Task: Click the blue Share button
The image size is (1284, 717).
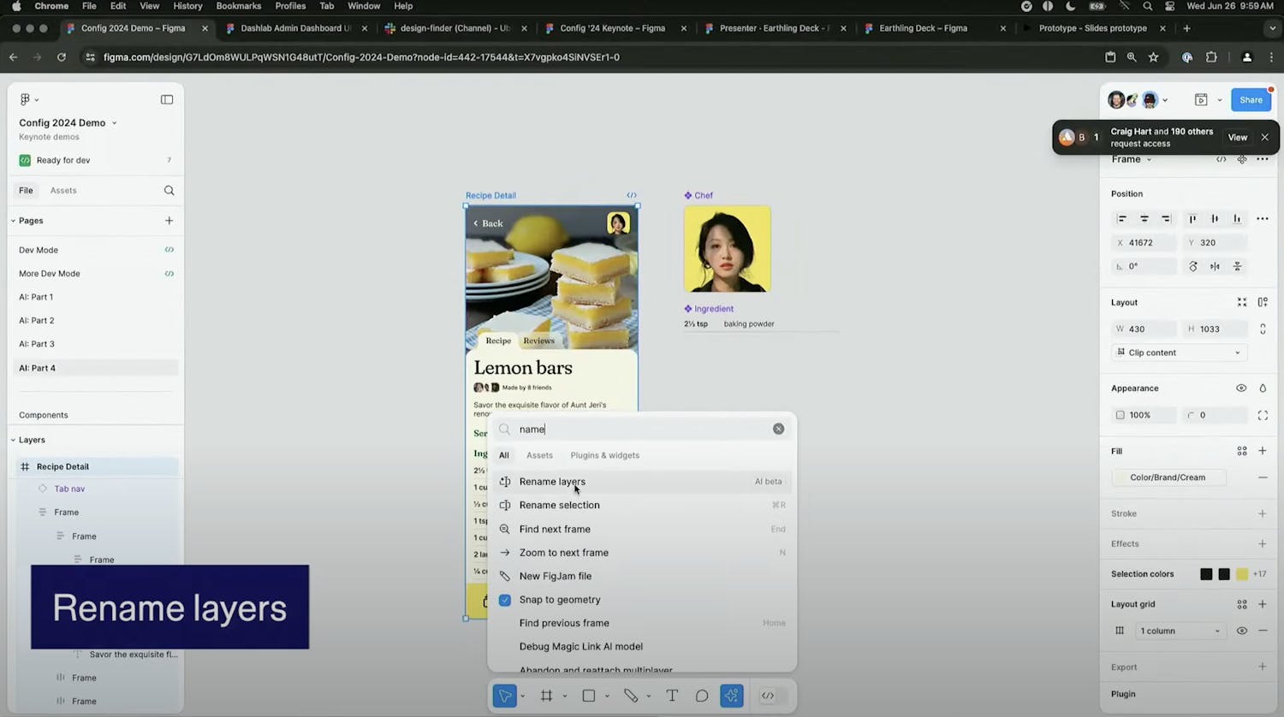Action: [1251, 99]
